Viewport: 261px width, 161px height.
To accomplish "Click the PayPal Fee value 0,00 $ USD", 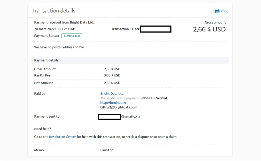I will (112, 75).
